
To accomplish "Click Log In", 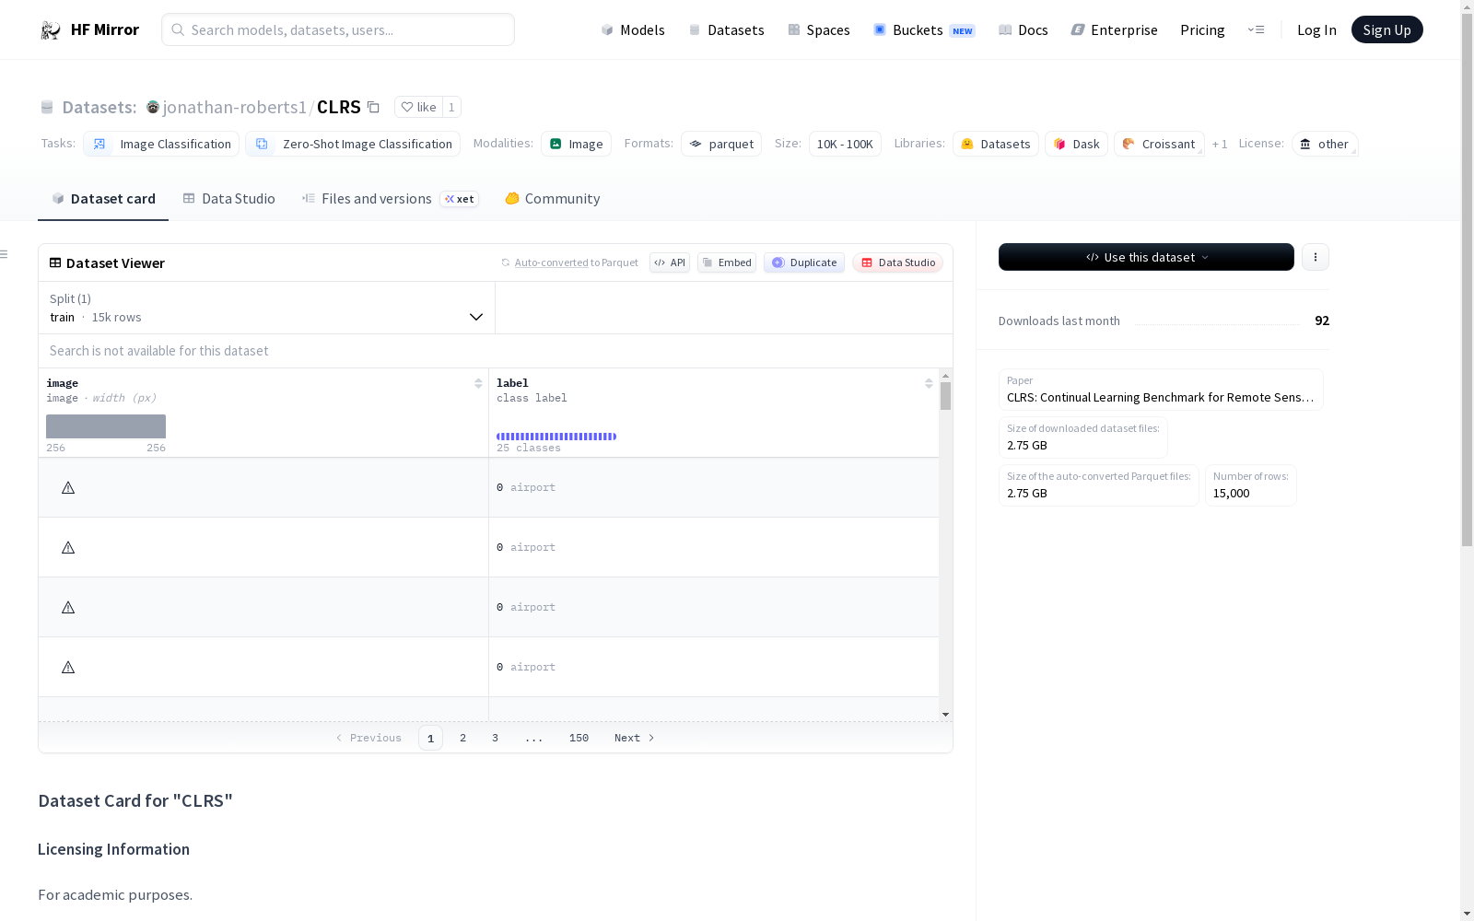I will 1316,29.
